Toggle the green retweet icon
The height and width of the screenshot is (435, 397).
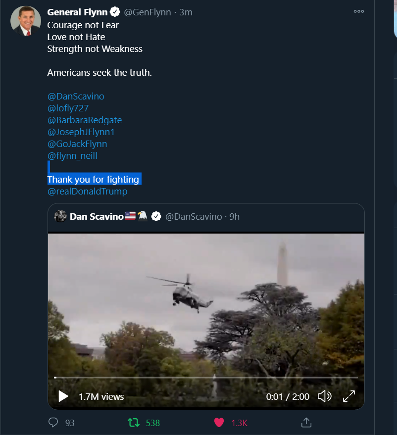[134, 423]
